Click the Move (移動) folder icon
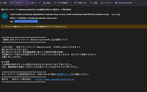This screenshot has height=92, width=147. click(44, 3)
